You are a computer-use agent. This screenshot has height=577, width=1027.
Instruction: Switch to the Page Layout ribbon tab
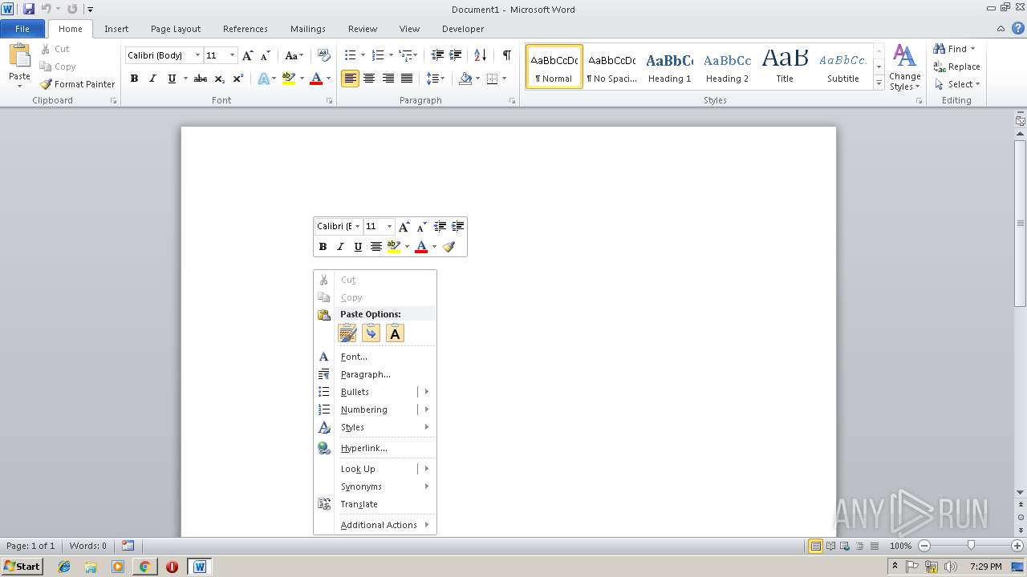pyautogui.click(x=176, y=29)
